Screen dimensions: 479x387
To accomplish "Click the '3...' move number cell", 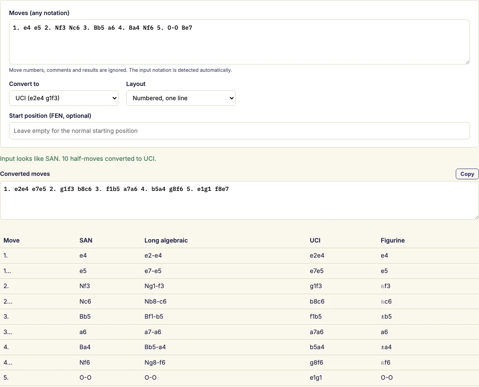I will tap(8, 332).
